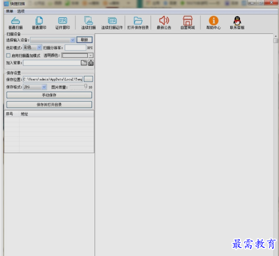Open the 打开保存目录 save folder
This screenshot has width=279, height=256.
tap(138, 23)
